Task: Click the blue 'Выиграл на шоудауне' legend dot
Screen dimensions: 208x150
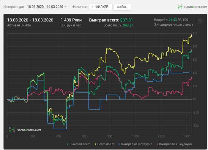Action: [119, 144]
